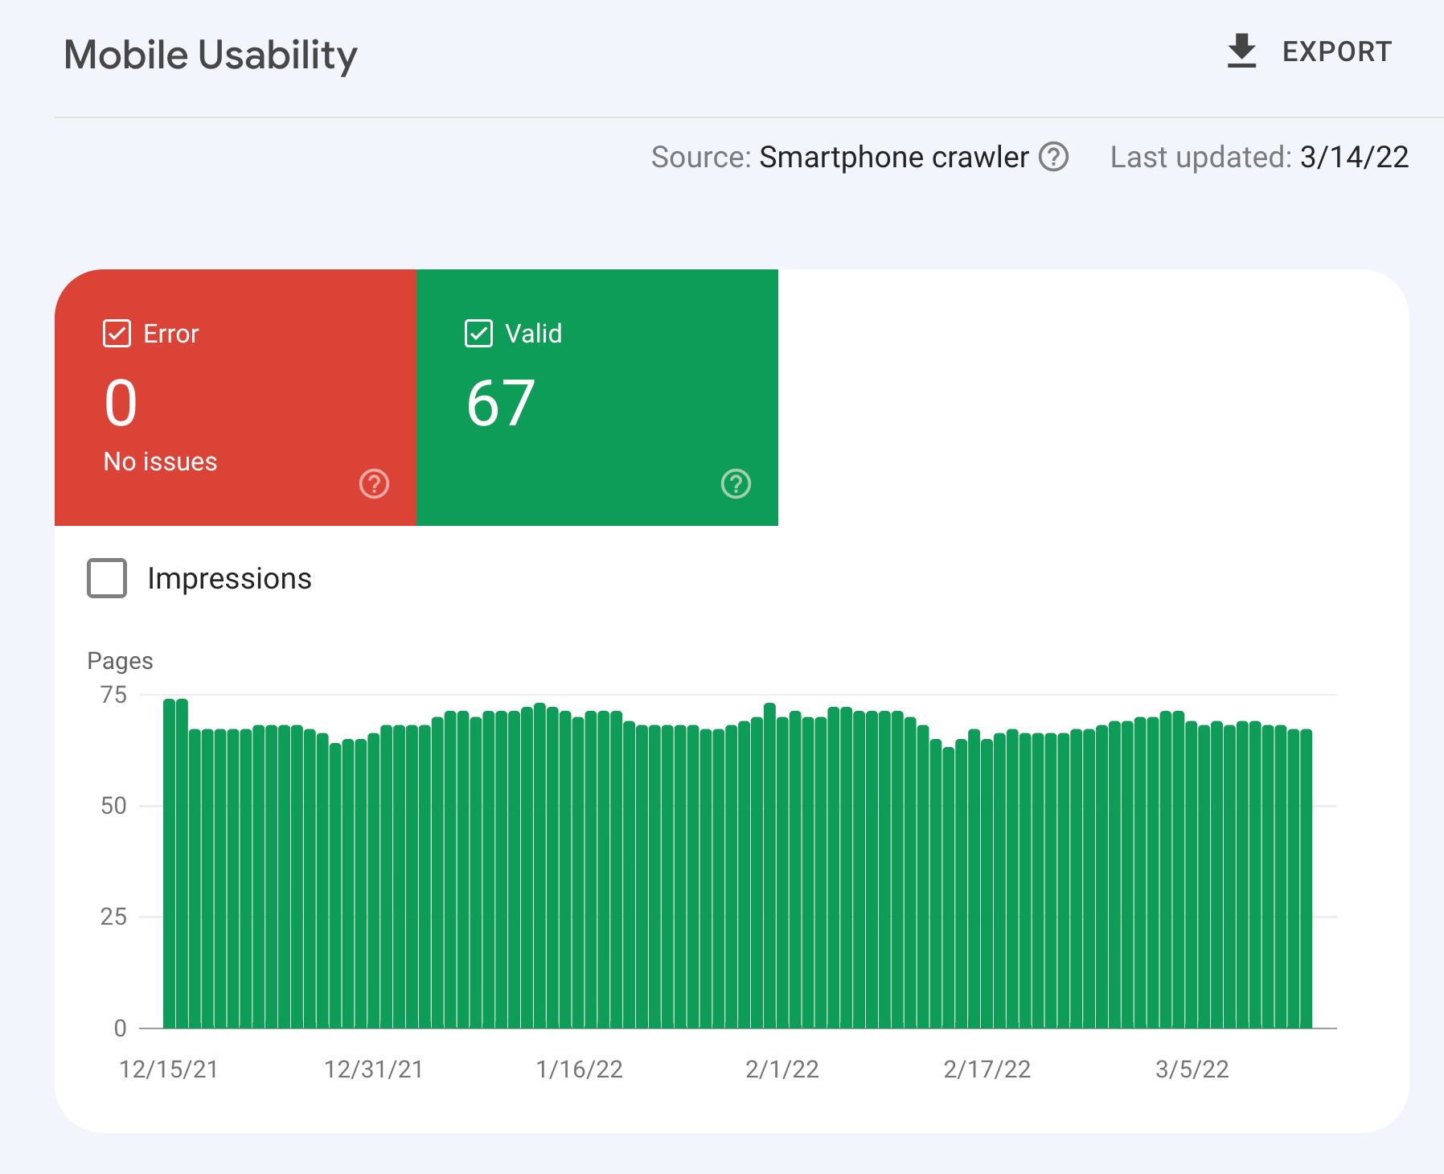
Task: Click the download arrow icon beside EXPORT
Action: click(x=1241, y=51)
